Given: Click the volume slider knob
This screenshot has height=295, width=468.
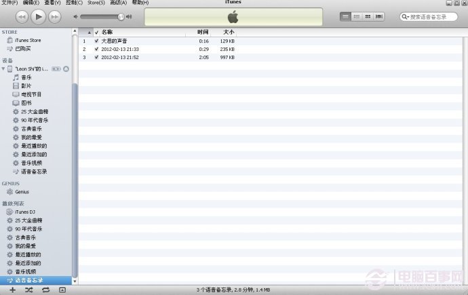Looking at the screenshot, I should point(121,17).
